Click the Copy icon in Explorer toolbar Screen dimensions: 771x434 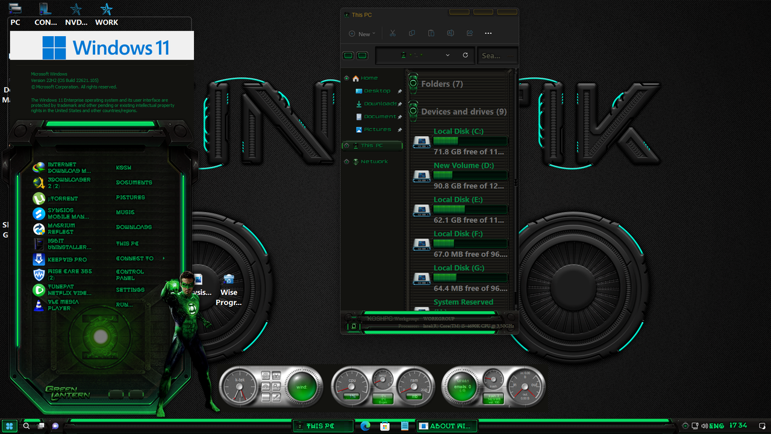click(x=411, y=34)
